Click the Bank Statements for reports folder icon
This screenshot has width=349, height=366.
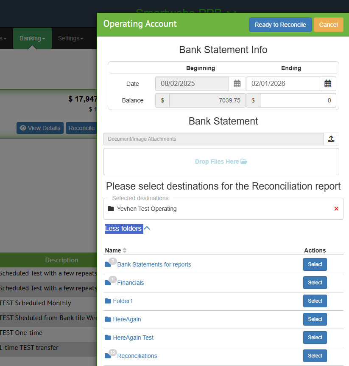pos(108,264)
